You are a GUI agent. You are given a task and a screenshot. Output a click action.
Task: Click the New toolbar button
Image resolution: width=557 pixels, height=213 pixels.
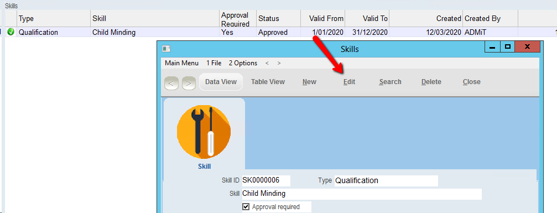pyautogui.click(x=309, y=82)
